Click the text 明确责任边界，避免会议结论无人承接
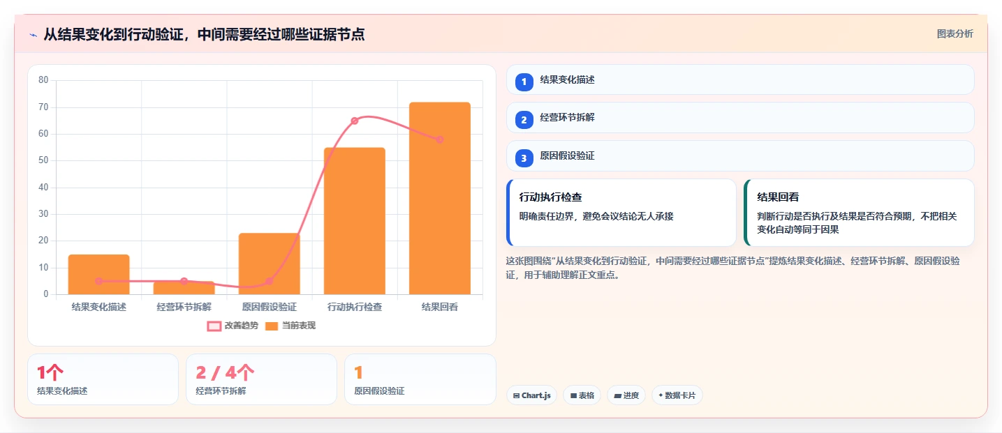Image resolution: width=1002 pixels, height=433 pixels. [596, 217]
